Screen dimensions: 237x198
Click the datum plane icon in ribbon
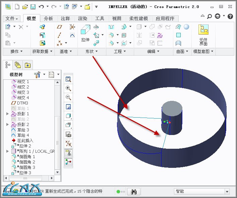(x=60, y=27)
